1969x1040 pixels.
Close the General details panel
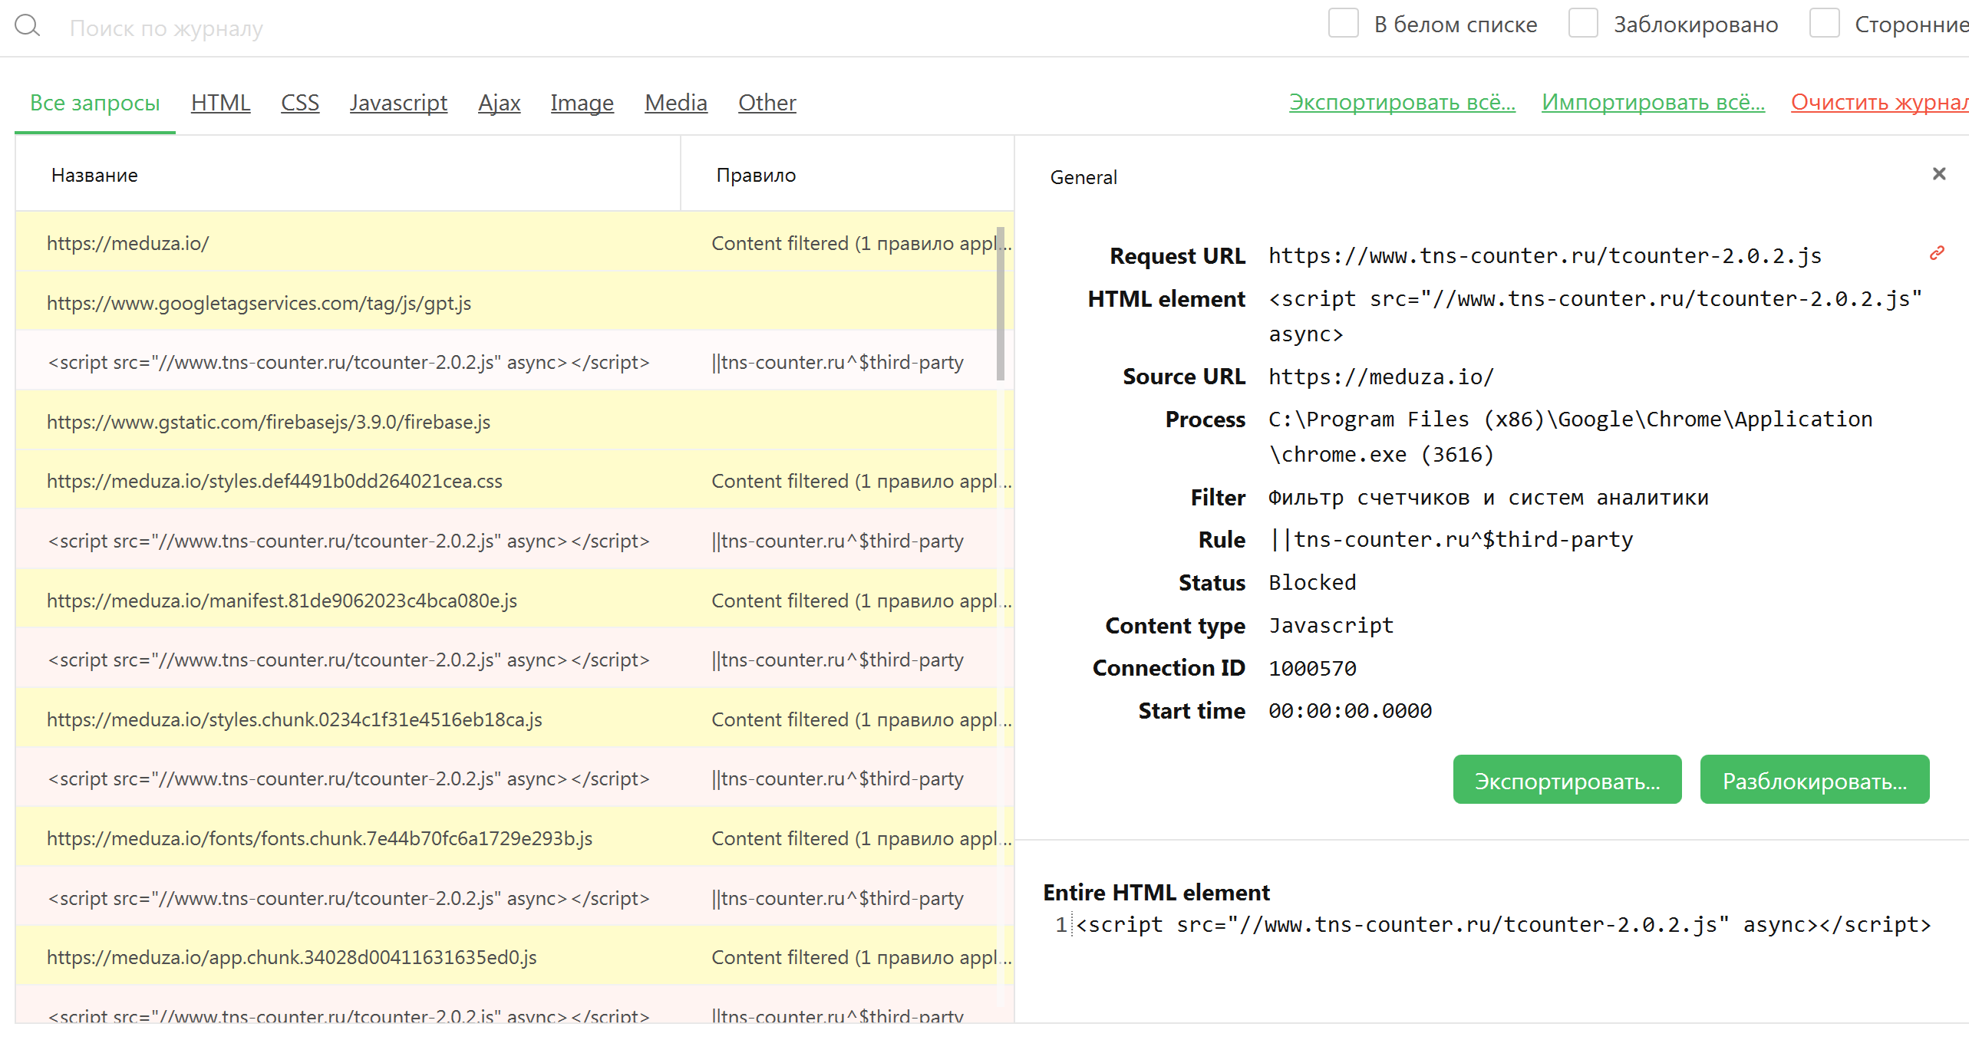[x=1941, y=174]
